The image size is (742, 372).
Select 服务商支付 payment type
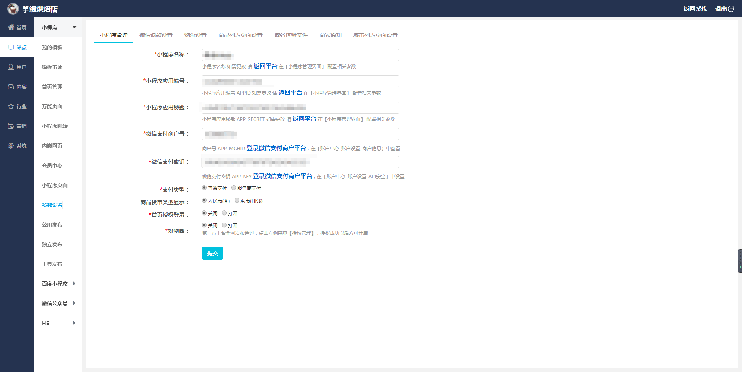[234, 188]
